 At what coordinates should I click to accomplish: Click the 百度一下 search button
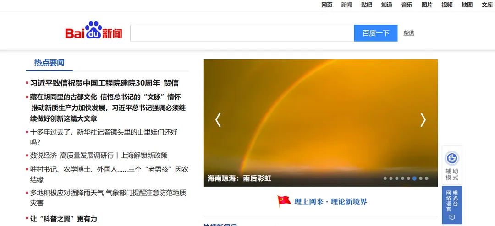click(x=376, y=33)
